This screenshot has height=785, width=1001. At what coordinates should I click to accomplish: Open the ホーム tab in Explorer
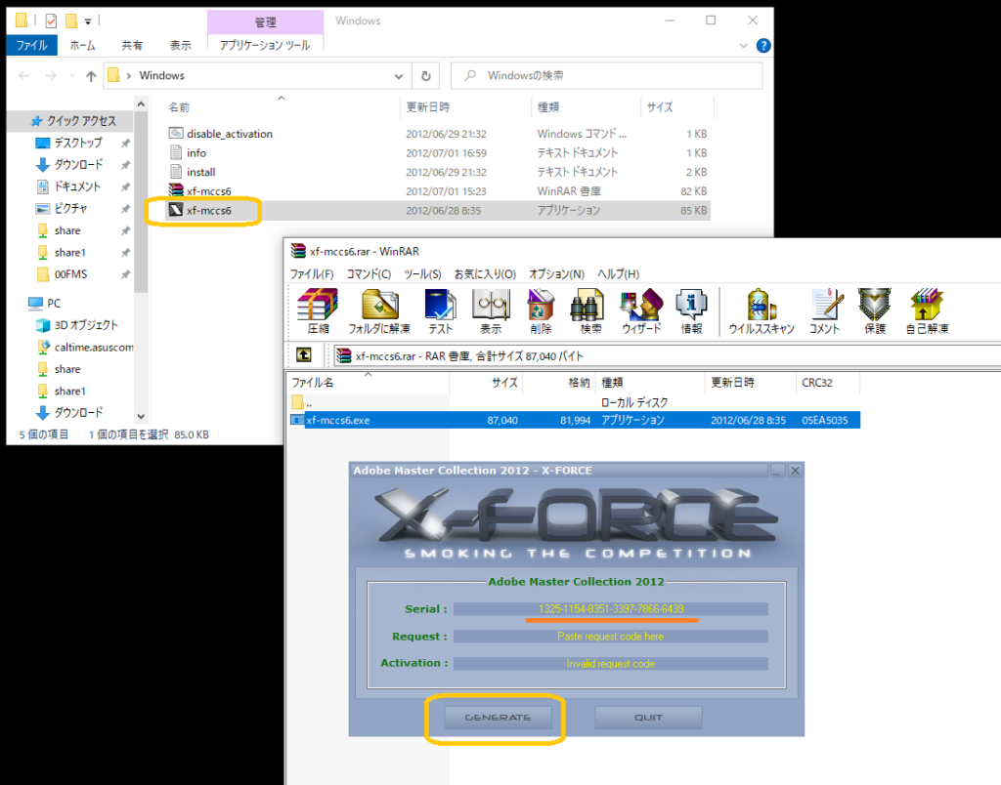[x=82, y=45]
